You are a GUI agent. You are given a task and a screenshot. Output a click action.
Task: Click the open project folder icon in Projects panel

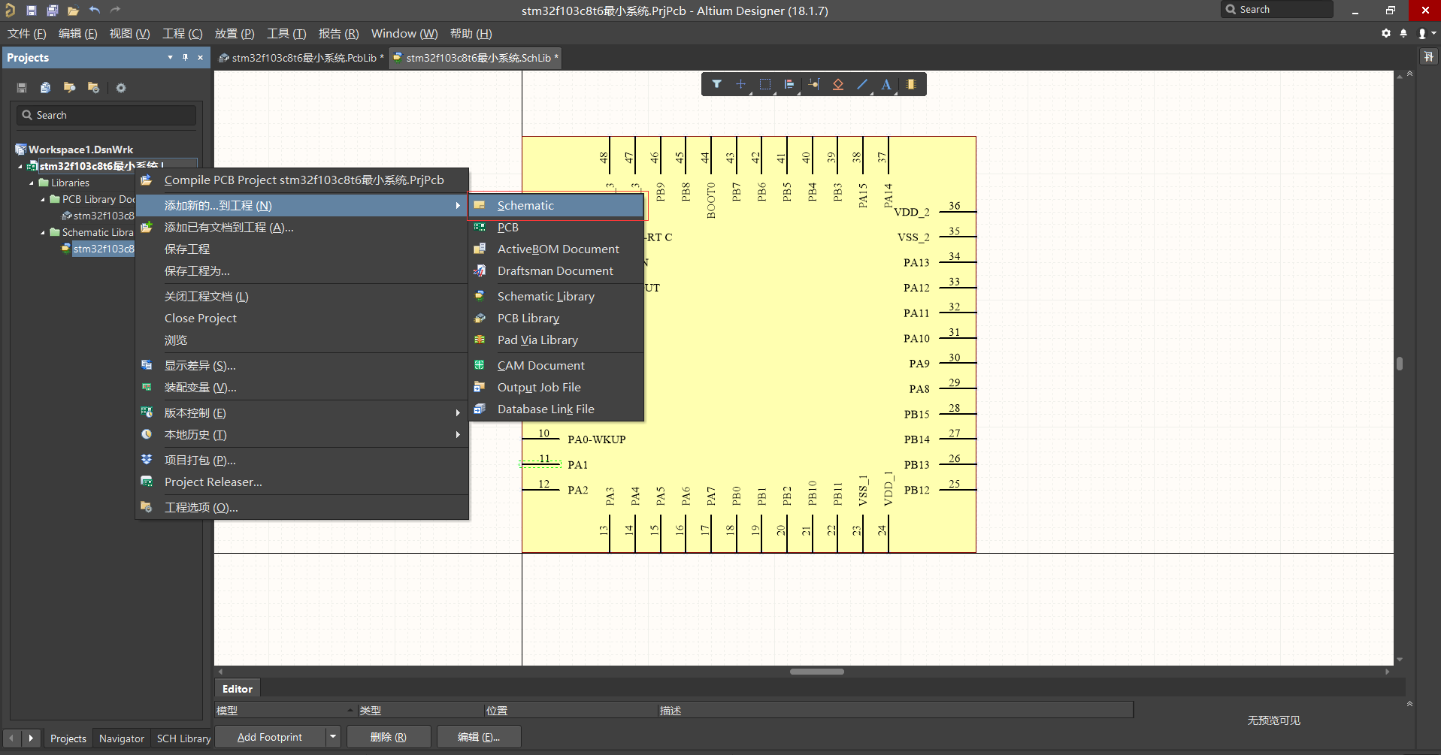[x=69, y=88]
